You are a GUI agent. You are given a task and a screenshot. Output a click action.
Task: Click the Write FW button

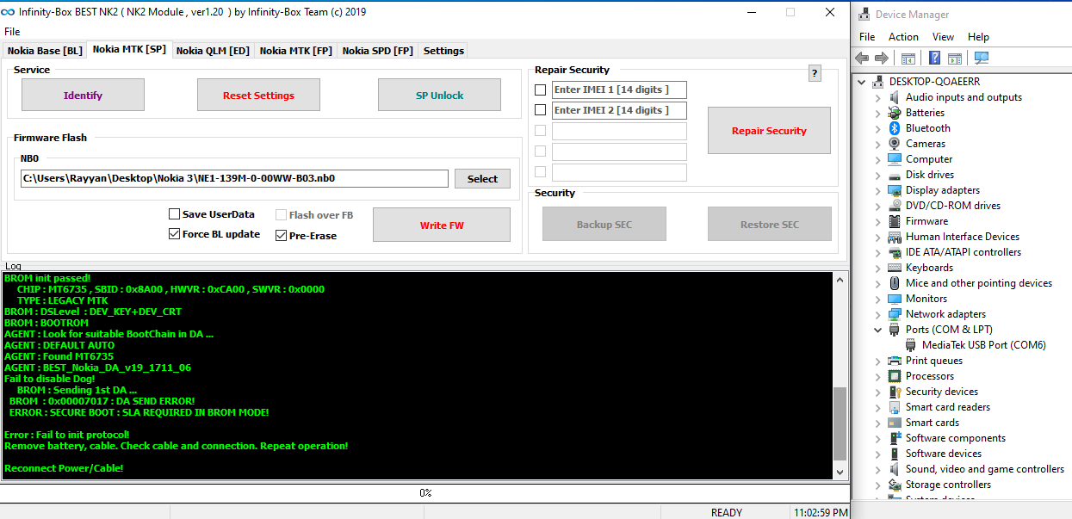[442, 225]
